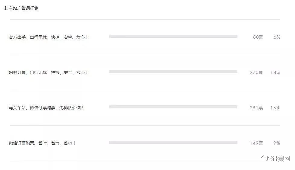295x170 pixels.
Task: Click the 5% percentage label
Action: tap(277, 37)
